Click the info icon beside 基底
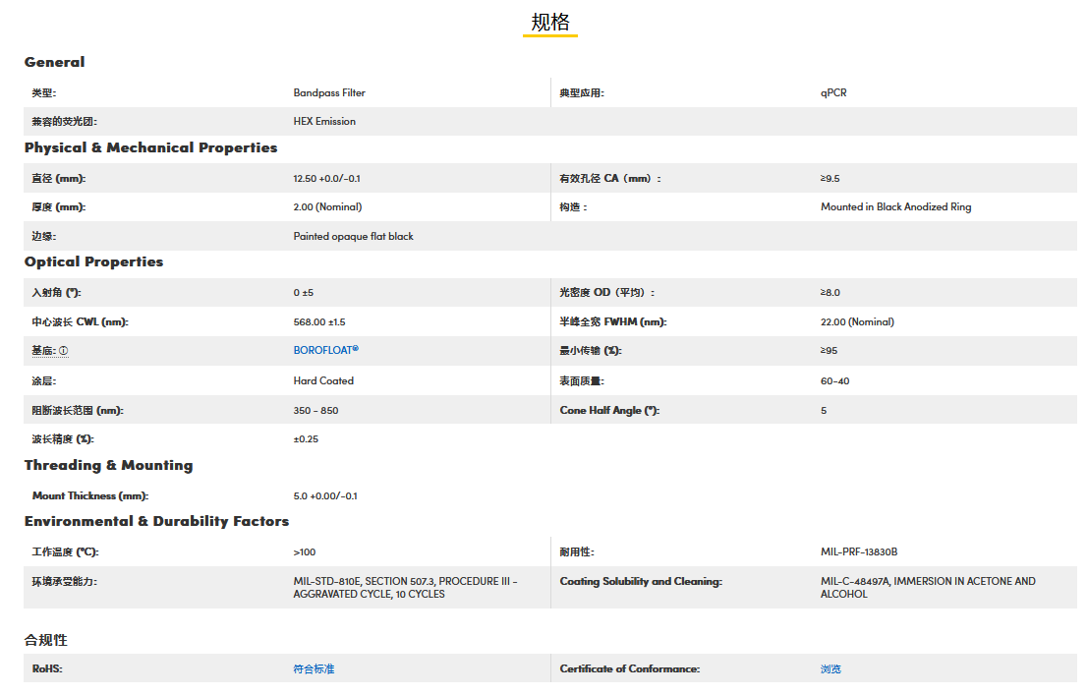The width and height of the screenshot is (1088, 695). [64, 351]
